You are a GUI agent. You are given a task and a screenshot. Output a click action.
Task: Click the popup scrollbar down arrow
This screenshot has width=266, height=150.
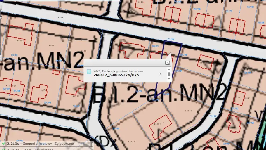(x=169, y=79)
